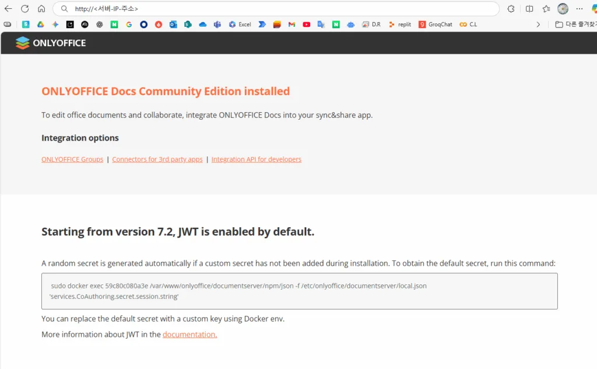
Task: Open the Google bookmark with G logo
Action: [x=129, y=25]
